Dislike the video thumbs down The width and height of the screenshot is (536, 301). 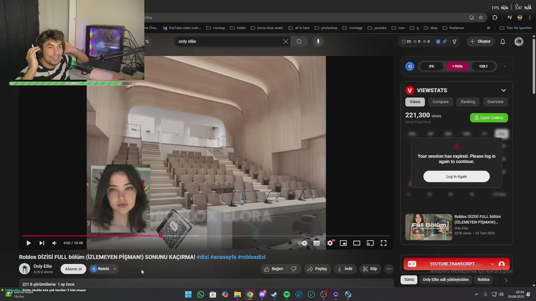(x=294, y=269)
